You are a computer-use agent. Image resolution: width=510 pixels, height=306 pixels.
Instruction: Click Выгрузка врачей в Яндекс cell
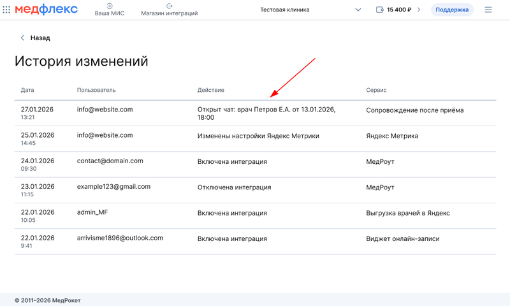coord(408,213)
